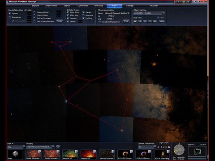Image resolution: width=215 pixels, height=161 pixels.
Task: Toggle the 3d Solar System Orbits checkbox
Action: 68,21
